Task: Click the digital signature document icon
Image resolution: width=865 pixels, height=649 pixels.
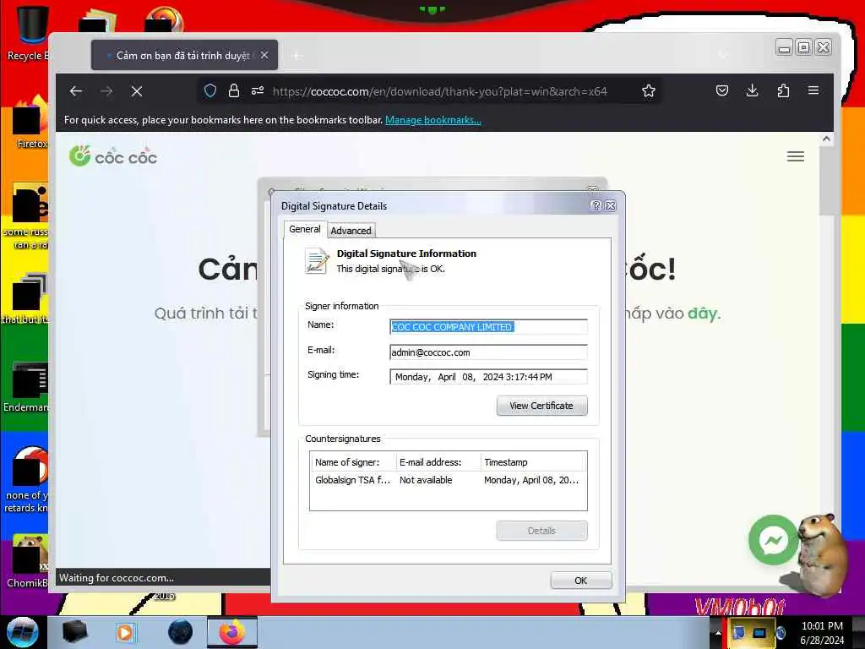Action: tap(316, 261)
